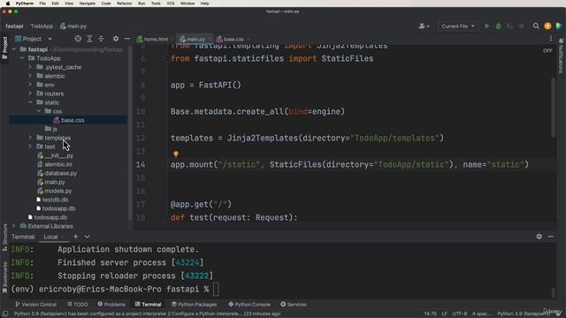Click the 14:75 caret position status entry
The image size is (566, 318).
pos(431,314)
